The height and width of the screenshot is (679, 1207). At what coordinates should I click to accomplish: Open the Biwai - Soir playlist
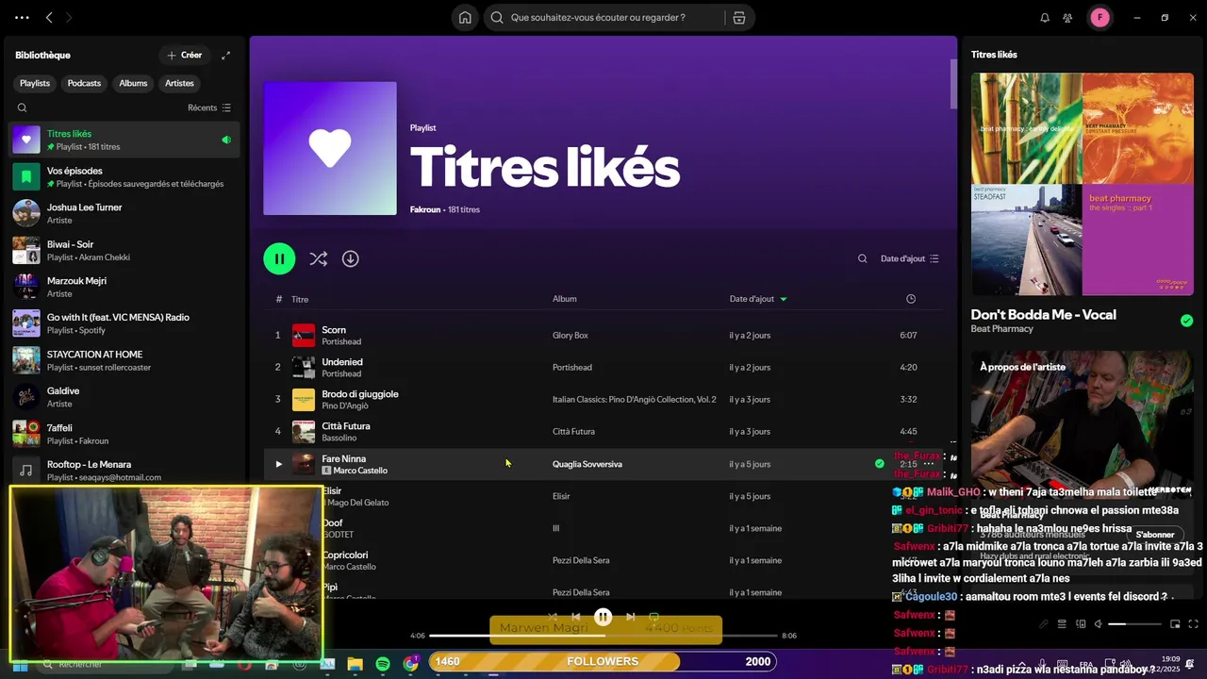coord(124,250)
